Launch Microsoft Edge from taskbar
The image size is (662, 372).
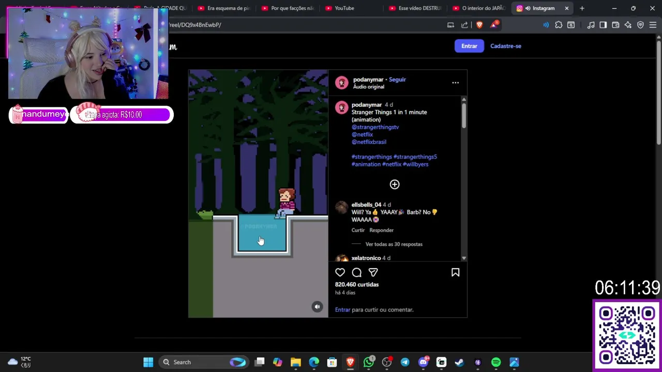[314, 362]
